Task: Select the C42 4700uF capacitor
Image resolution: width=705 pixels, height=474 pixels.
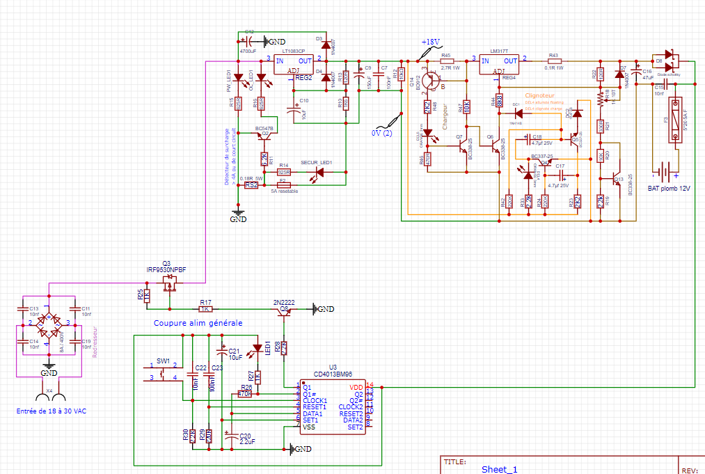Action: point(248,41)
